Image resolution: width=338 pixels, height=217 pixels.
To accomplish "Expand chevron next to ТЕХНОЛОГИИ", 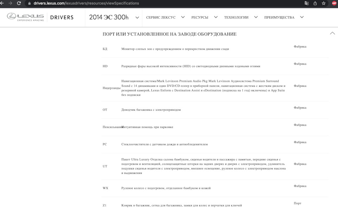I will coord(256,17).
